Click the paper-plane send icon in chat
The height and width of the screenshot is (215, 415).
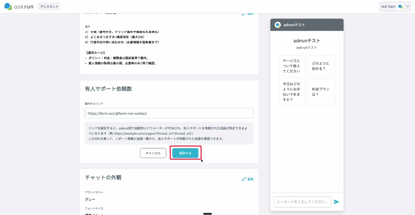click(x=336, y=202)
